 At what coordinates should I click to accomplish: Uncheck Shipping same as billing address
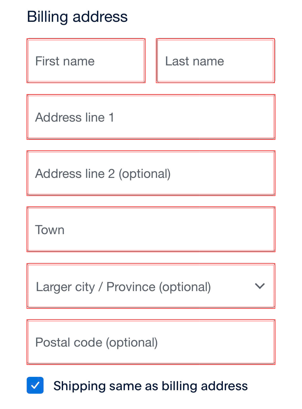[x=35, y=385]
